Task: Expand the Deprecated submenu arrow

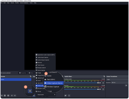Action: coord(55,95)
